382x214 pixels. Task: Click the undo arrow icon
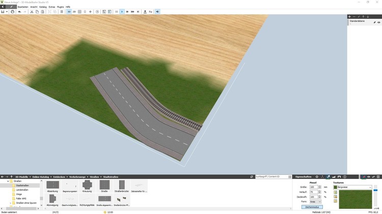point(19,12)
